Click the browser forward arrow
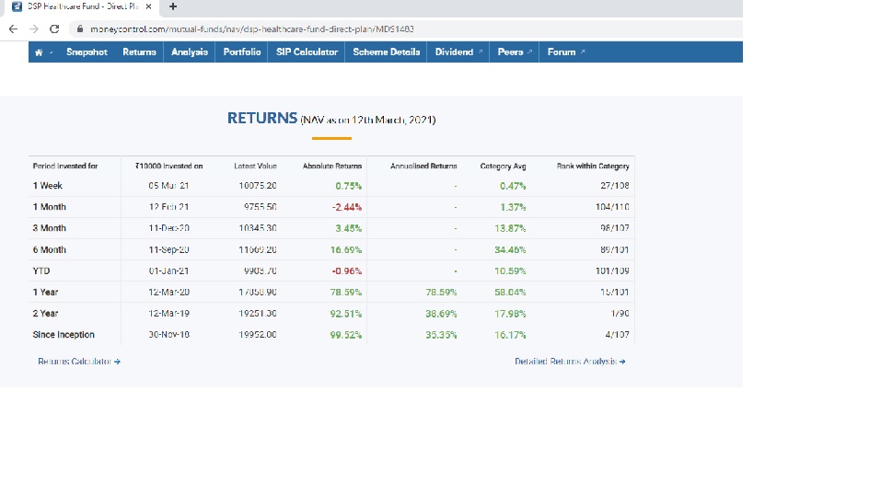This screenshot has width=881, height=495. click(x=34, y=29)
